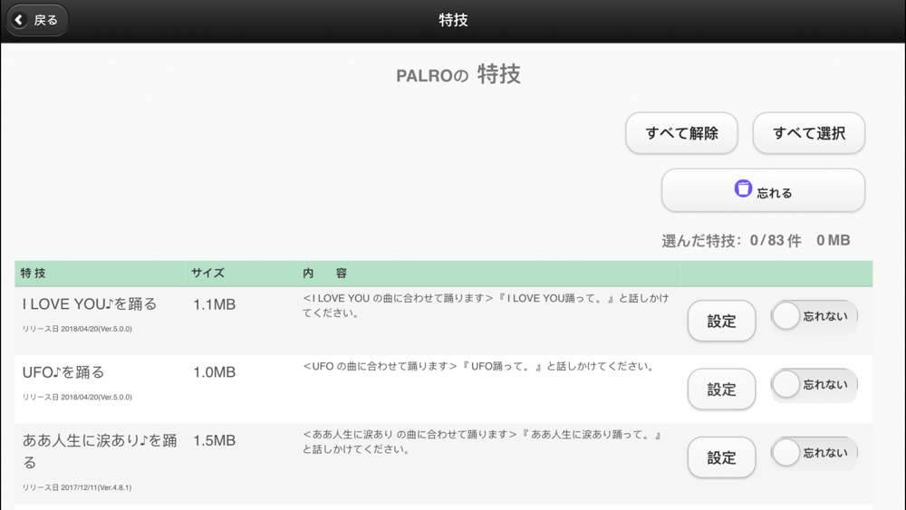Click the back arrow icon
The height and width of the screenshot is (510, 906).
(x=19, y=20)
